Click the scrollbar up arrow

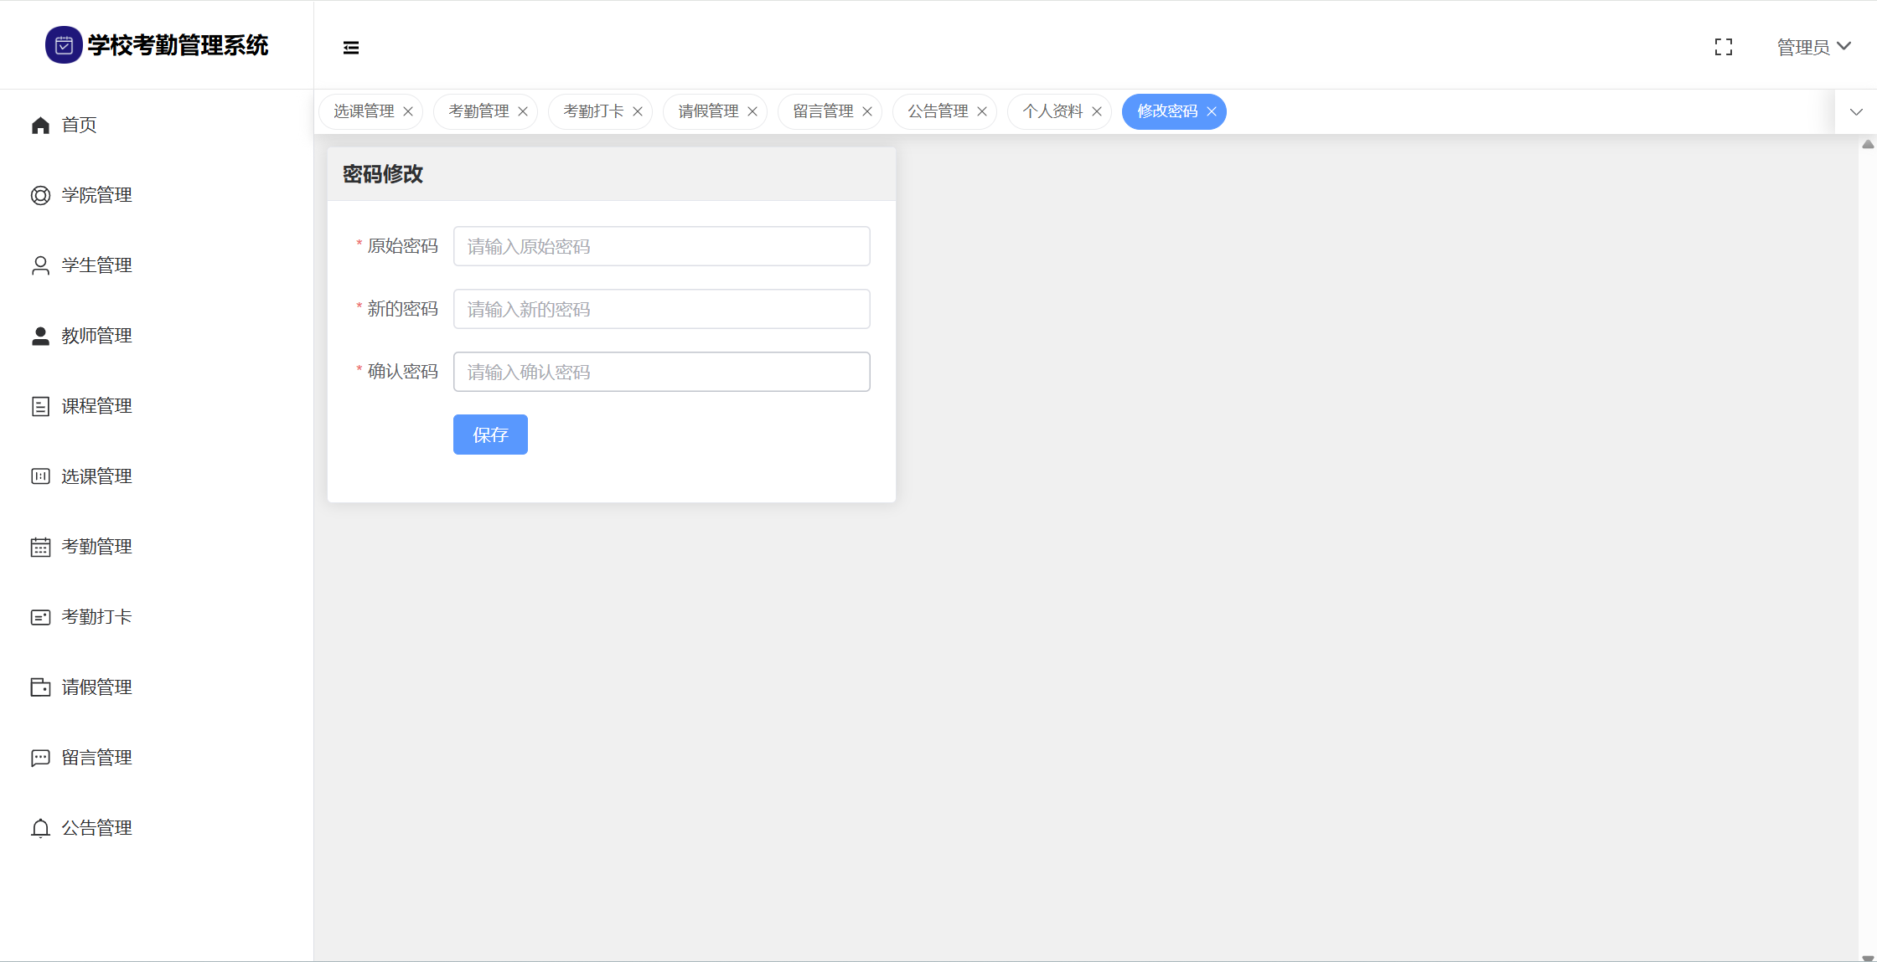pyautogui.click(x=1868, y=145)
